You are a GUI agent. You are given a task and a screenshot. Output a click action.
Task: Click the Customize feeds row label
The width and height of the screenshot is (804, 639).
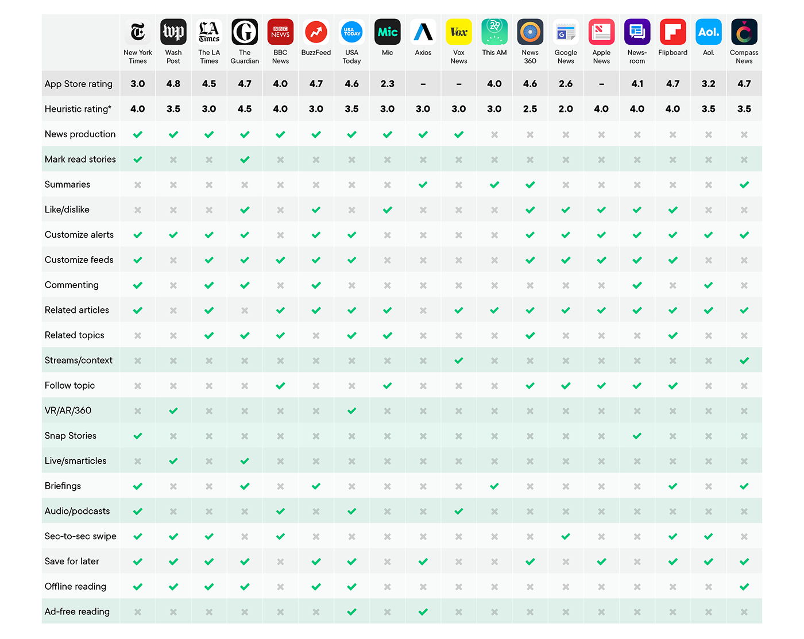coord(79,260)
